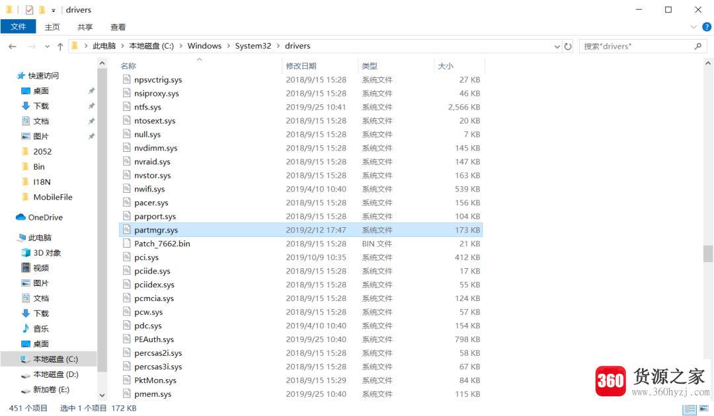This screenshot has height=416, width=714.
Task: Click Windows in the address breadcrumb
Action: [204, 46]
